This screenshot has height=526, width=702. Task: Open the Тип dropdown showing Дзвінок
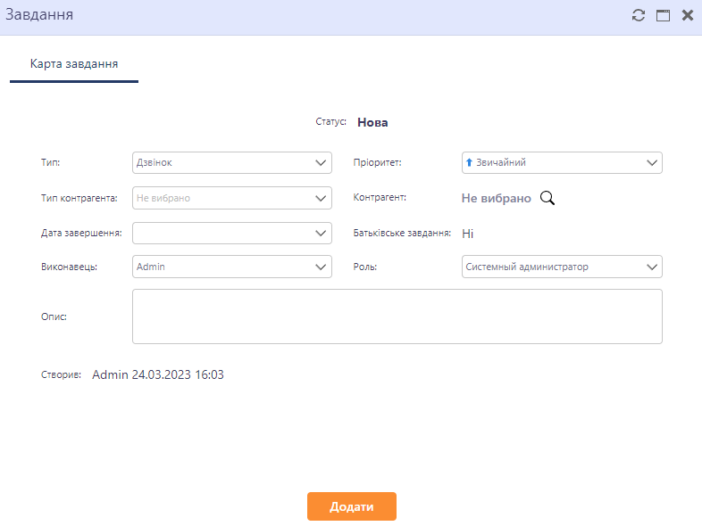coord(231,163)
